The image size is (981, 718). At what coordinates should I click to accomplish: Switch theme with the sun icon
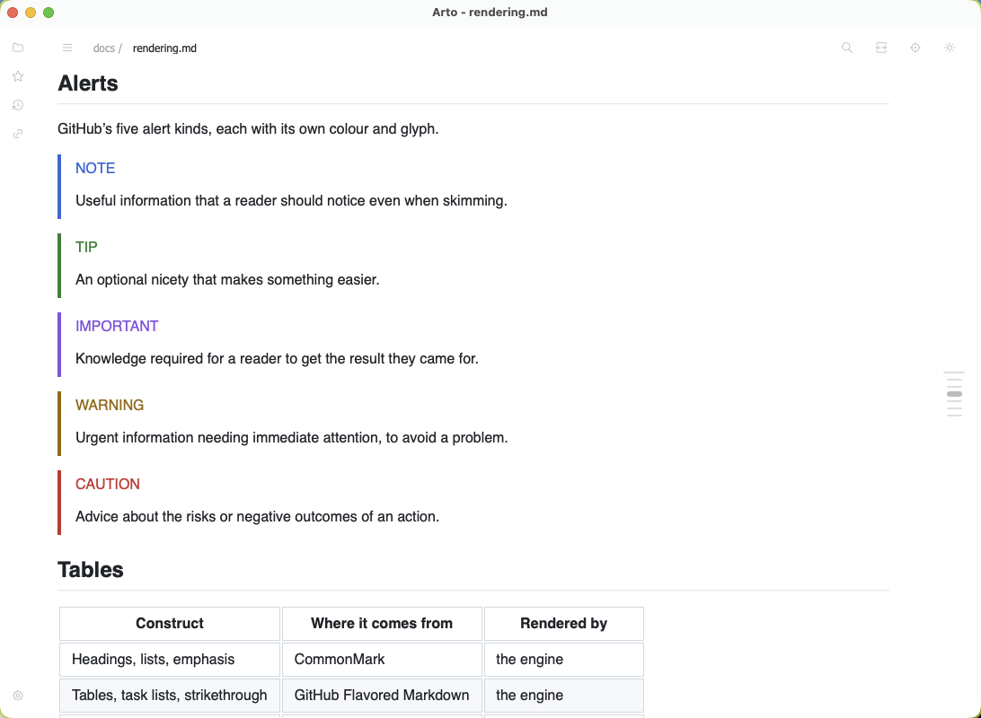pos(950,48)
